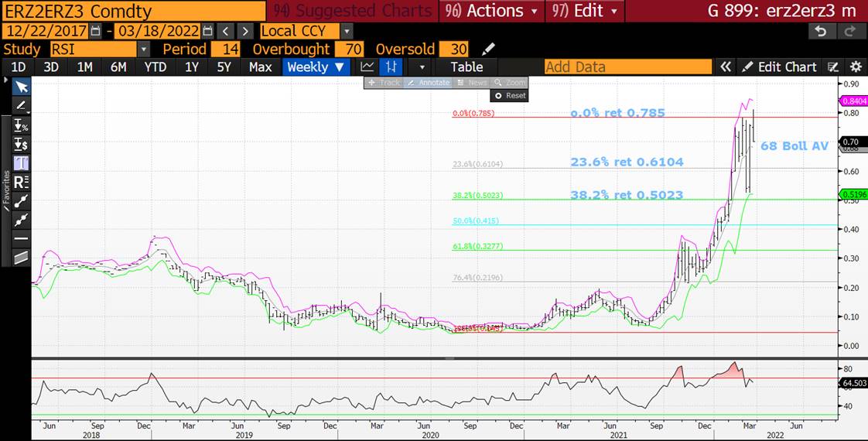Screen dimensions: 868x441
Task: Switch to line chart type
Action: click(367, 67)
